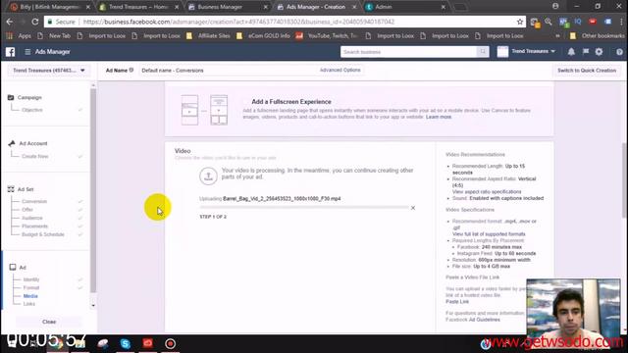Click the red recorder taskbar icon
The height and width of the screenshot is (353, 628).
[x=147, y=343]
